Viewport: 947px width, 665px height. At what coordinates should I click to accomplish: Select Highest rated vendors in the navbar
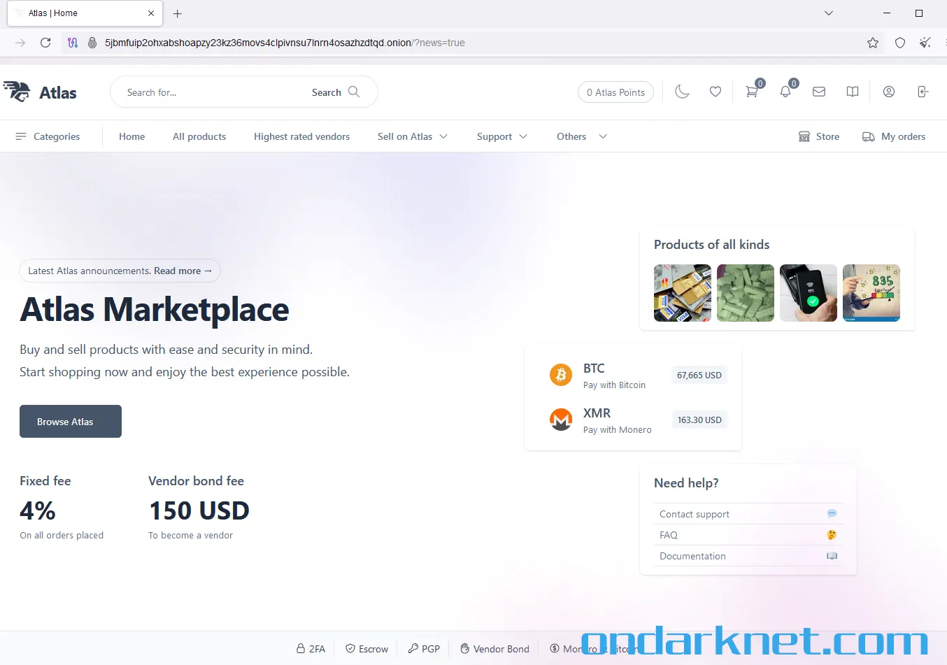(x=301, y=136)
